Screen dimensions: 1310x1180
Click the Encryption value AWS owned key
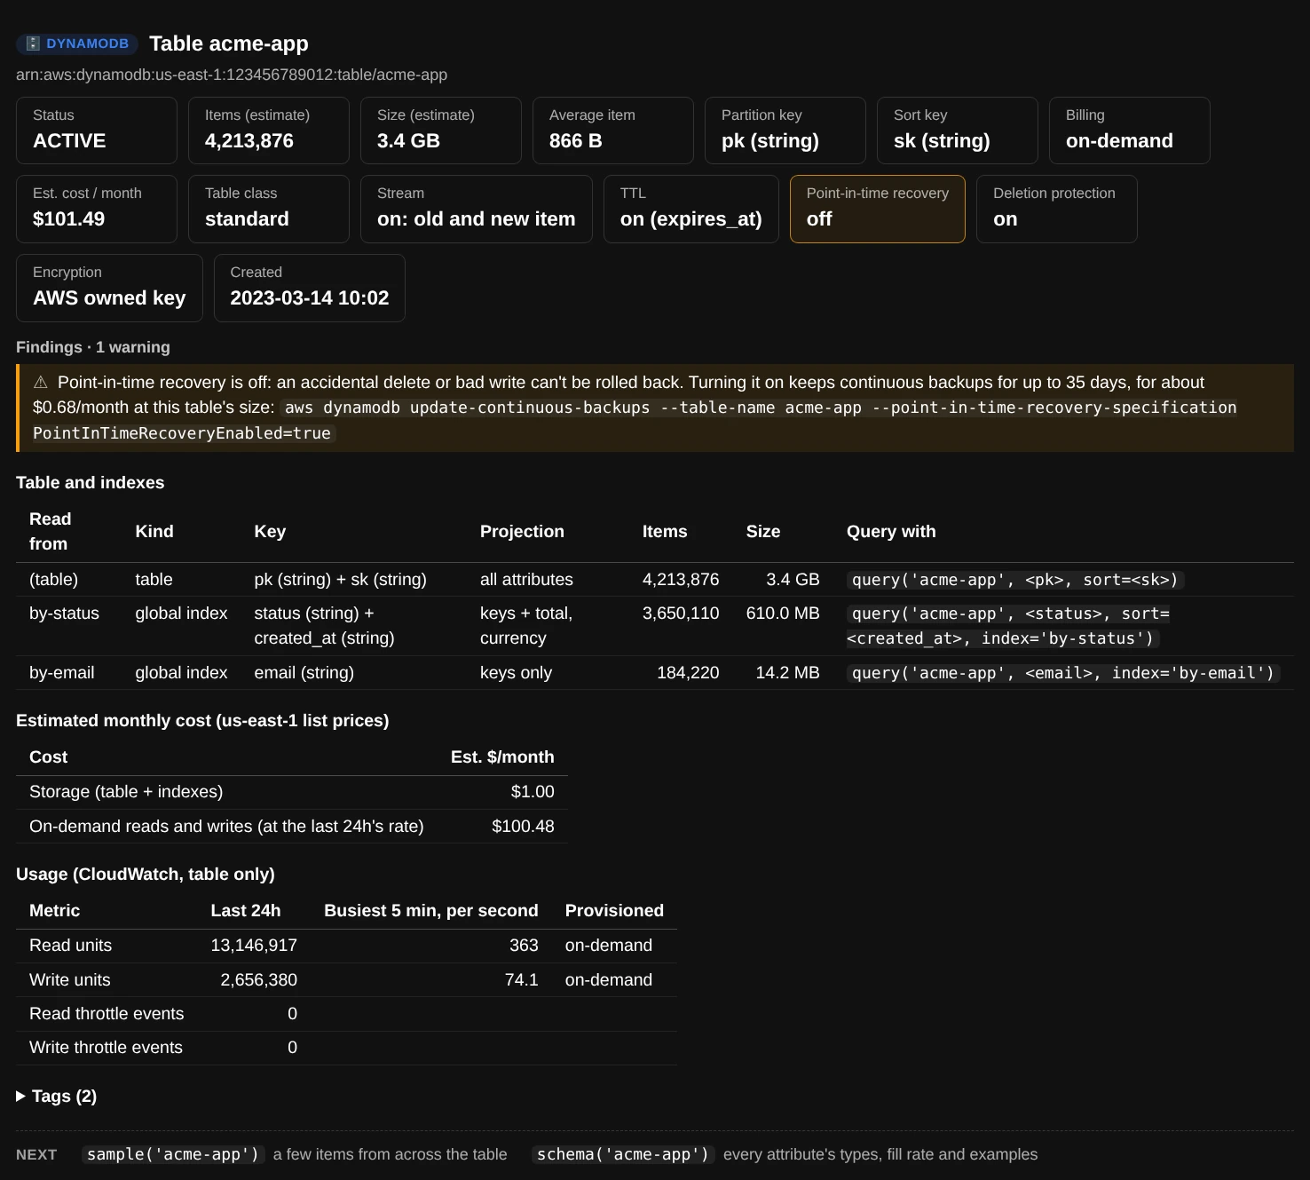point(109,298)
